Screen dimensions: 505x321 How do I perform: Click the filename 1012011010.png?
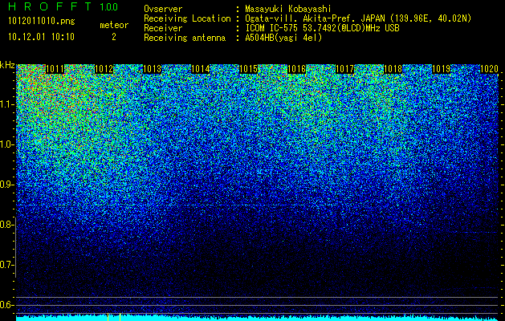tap(42, 21)
